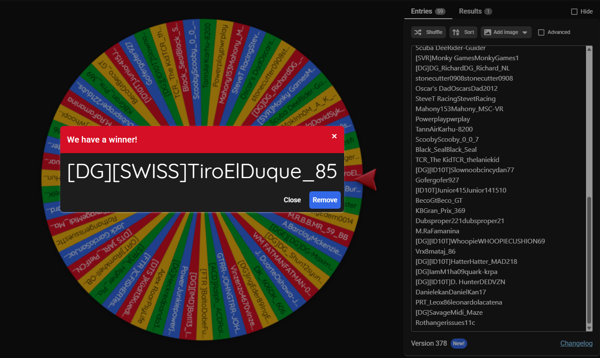The image size is (600, 358).
Task: Click the red wheel pointer arrow
Action: pyautogui.click(x=367, y=179)
